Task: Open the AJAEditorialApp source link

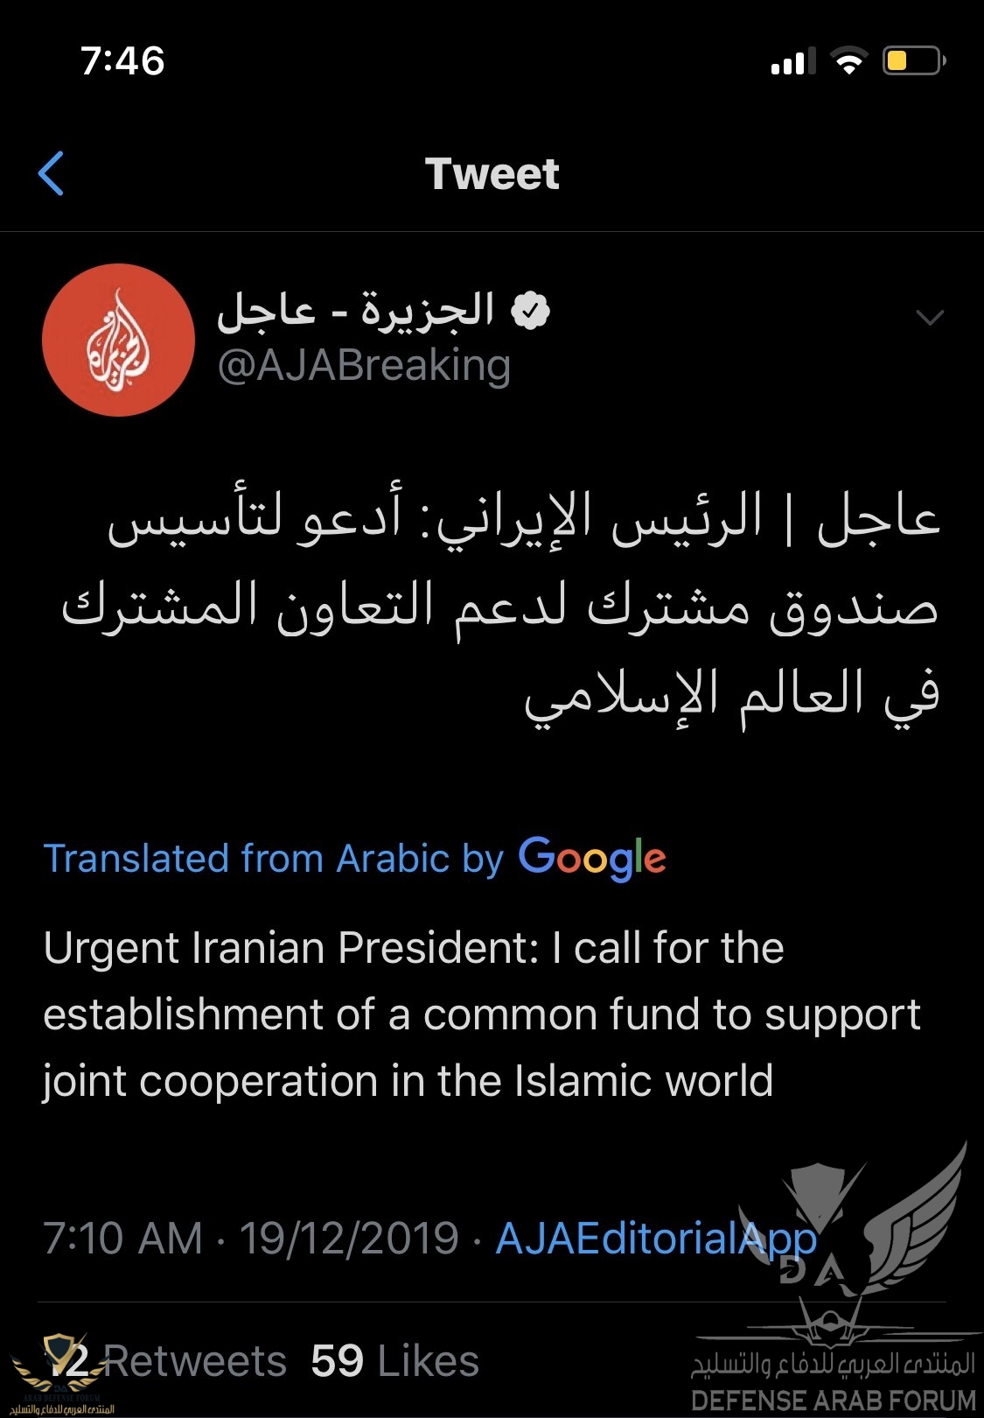Action: coord(656,1239)
